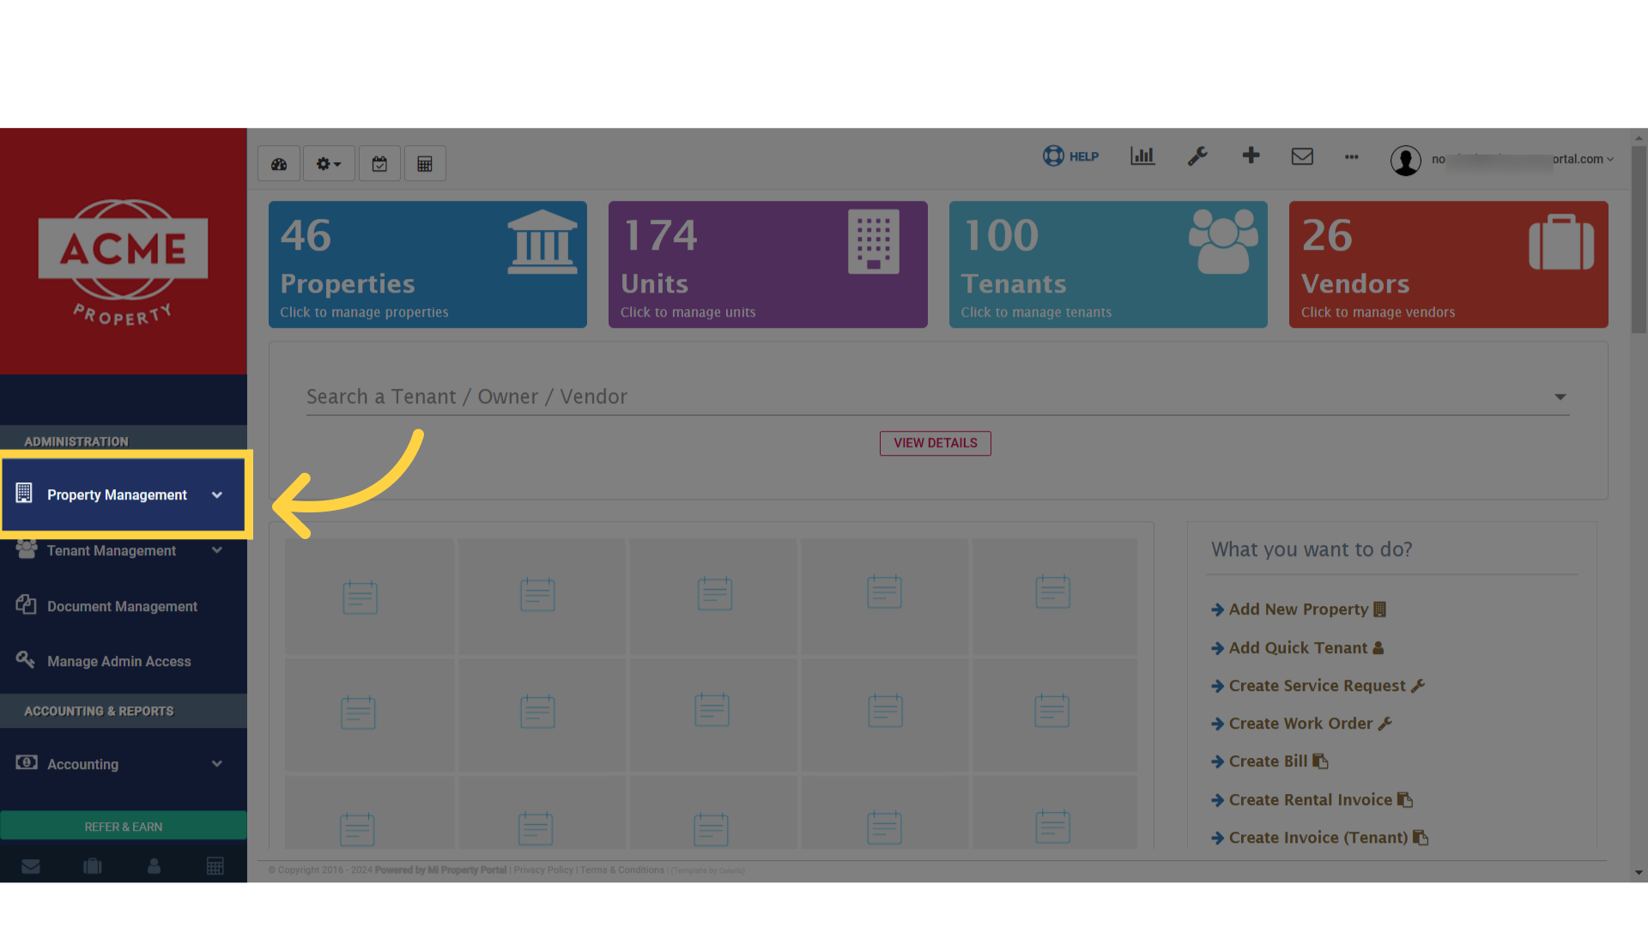Click the VIEW DETAILS button
The image size is (1648, 927).
coord(935,443)
